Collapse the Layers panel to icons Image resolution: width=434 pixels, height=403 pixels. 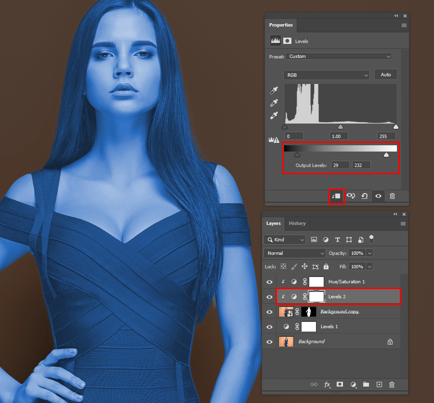coord(395,214)
